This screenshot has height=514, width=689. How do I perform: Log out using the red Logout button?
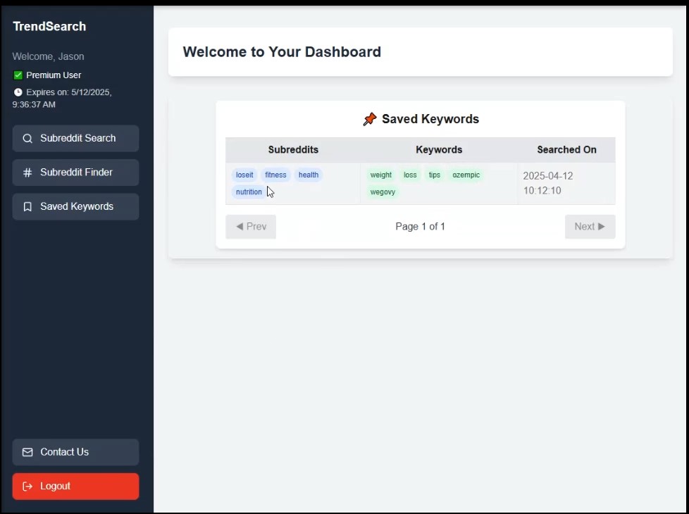[75, 487]
